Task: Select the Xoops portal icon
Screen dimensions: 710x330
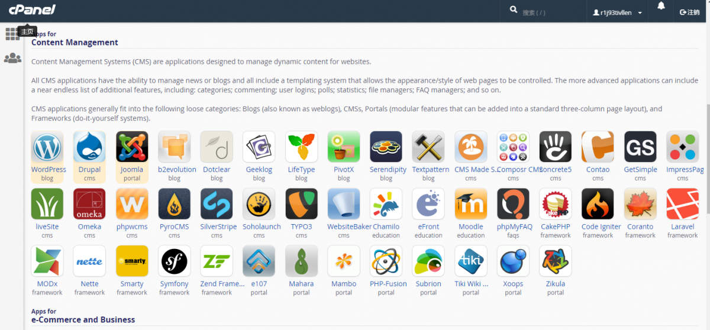Action: click(513, 261)
